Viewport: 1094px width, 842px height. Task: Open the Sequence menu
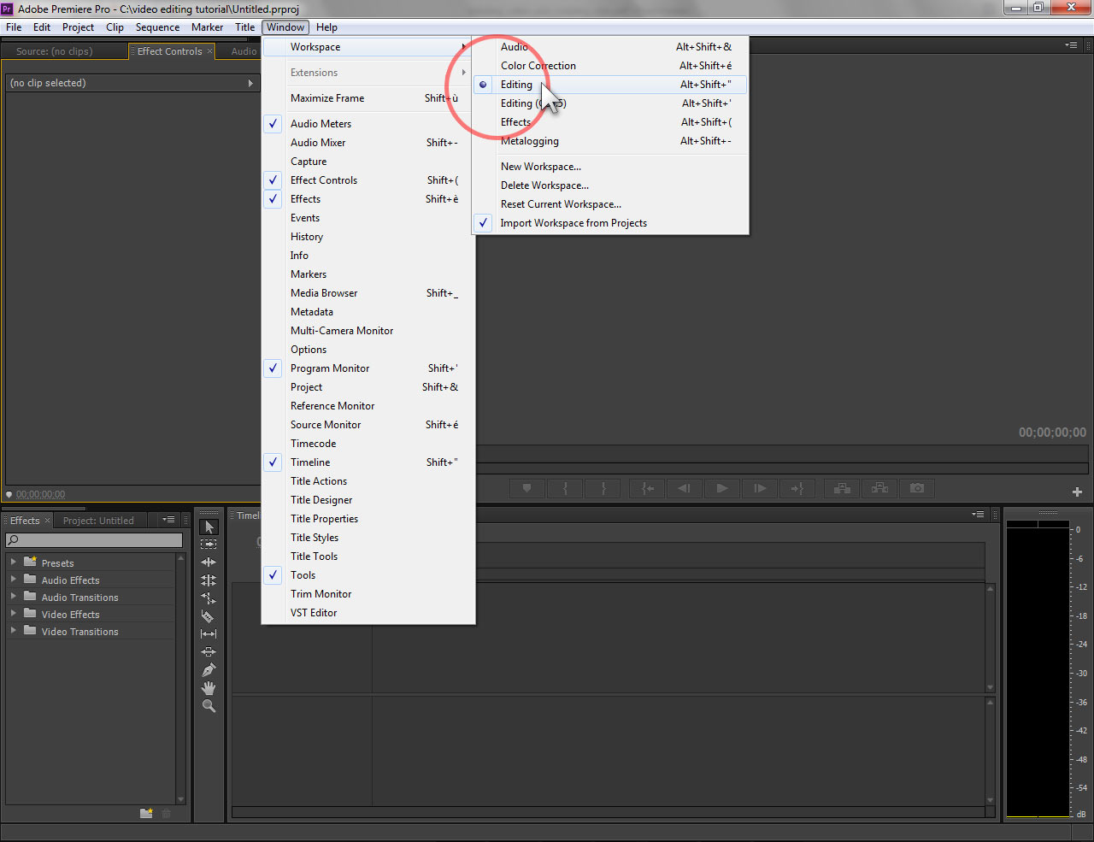click(x=157, y=27)
